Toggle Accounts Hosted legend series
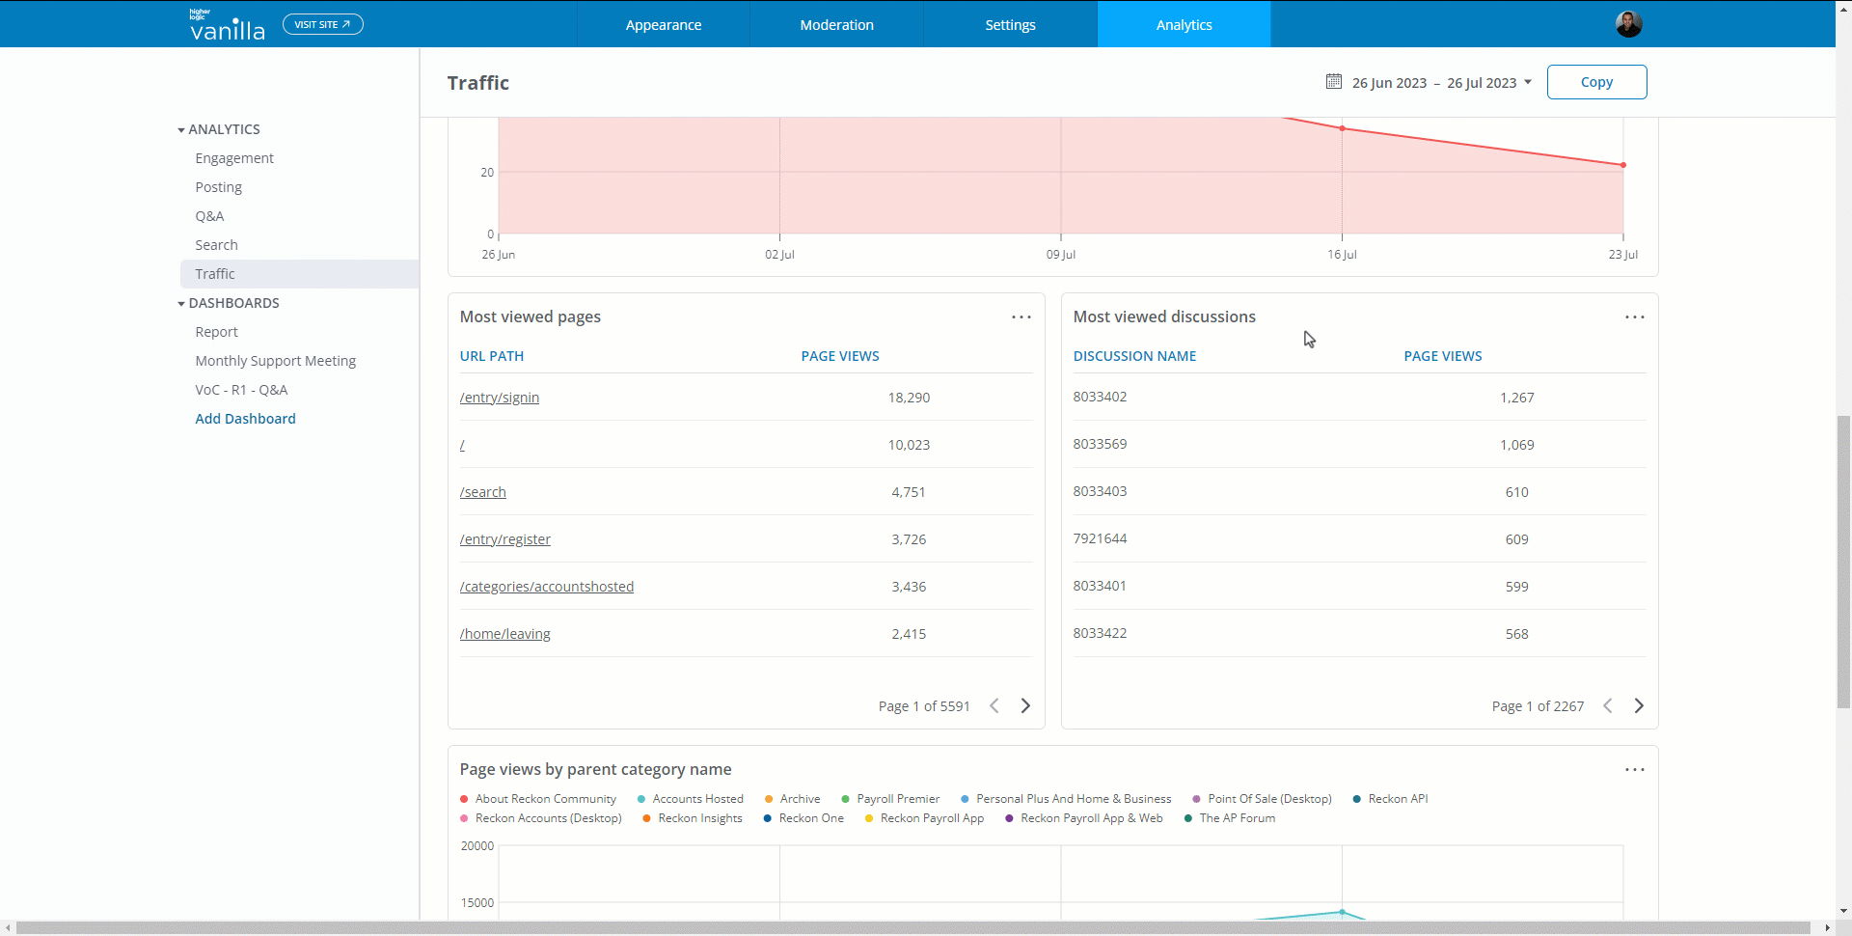This screenshot has height=936, width=1852. tap(691, 799)
